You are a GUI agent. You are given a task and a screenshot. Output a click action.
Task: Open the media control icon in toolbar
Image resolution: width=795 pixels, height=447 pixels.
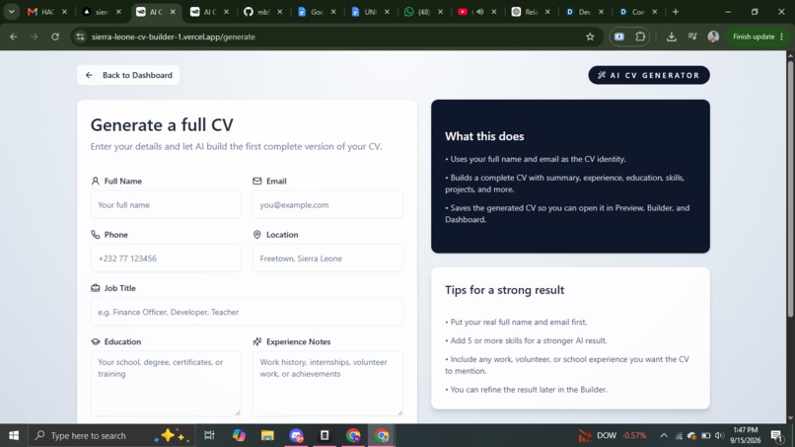point(692,37)
